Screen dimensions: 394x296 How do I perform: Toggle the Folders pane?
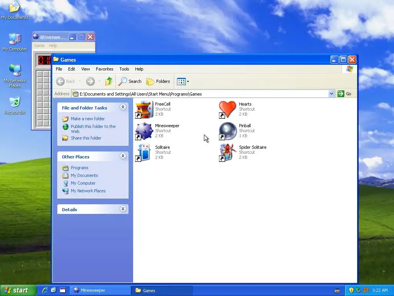(158, 81)
